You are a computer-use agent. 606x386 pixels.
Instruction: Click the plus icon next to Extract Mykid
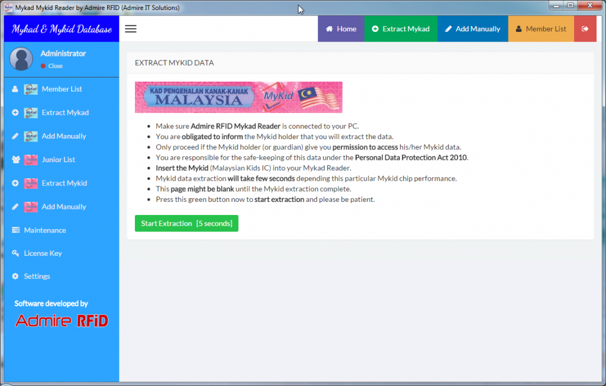[15, 184]
